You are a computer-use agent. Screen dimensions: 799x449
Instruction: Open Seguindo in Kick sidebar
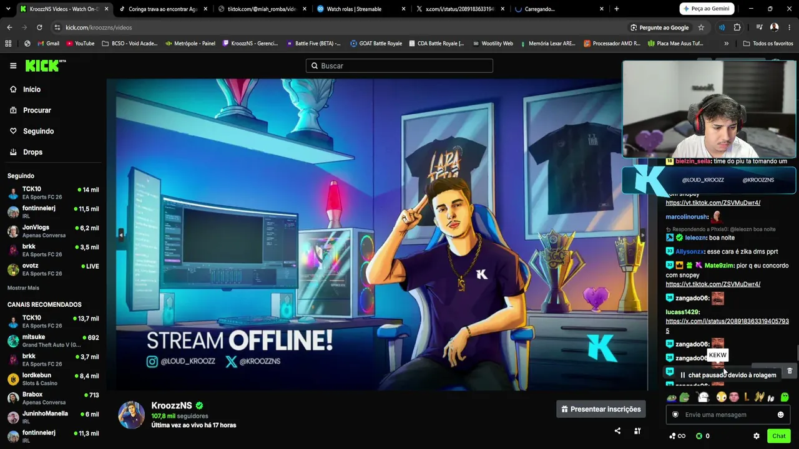coord(38,131)
